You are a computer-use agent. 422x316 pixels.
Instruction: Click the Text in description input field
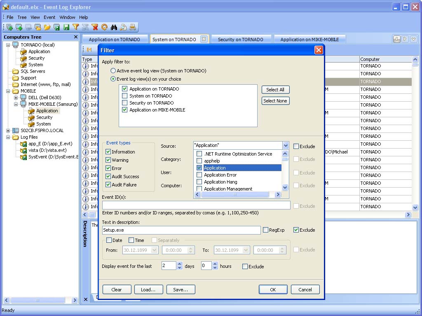[x=181, y=230]
